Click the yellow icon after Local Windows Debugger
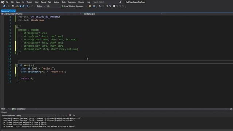The height and width of the screenshot is (131, 233). click(x=90, y=6)
